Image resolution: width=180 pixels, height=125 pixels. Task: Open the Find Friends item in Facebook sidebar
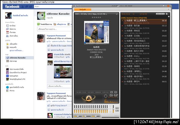12,36
